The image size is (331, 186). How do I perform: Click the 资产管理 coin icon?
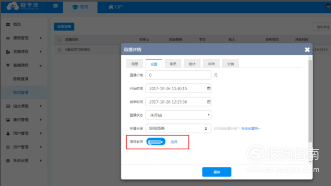8,147
